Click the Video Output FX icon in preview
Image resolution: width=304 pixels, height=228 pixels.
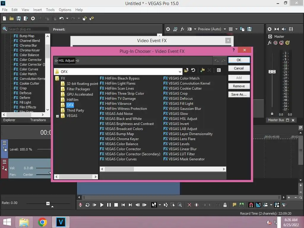click(182, 29)
